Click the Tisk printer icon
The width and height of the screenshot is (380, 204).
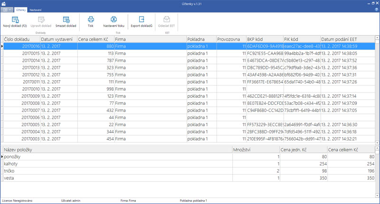click(90, 19)
